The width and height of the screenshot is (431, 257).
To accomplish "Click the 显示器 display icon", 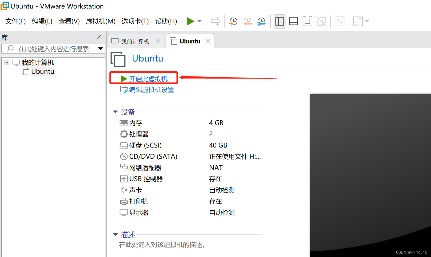I will (124, 212).
